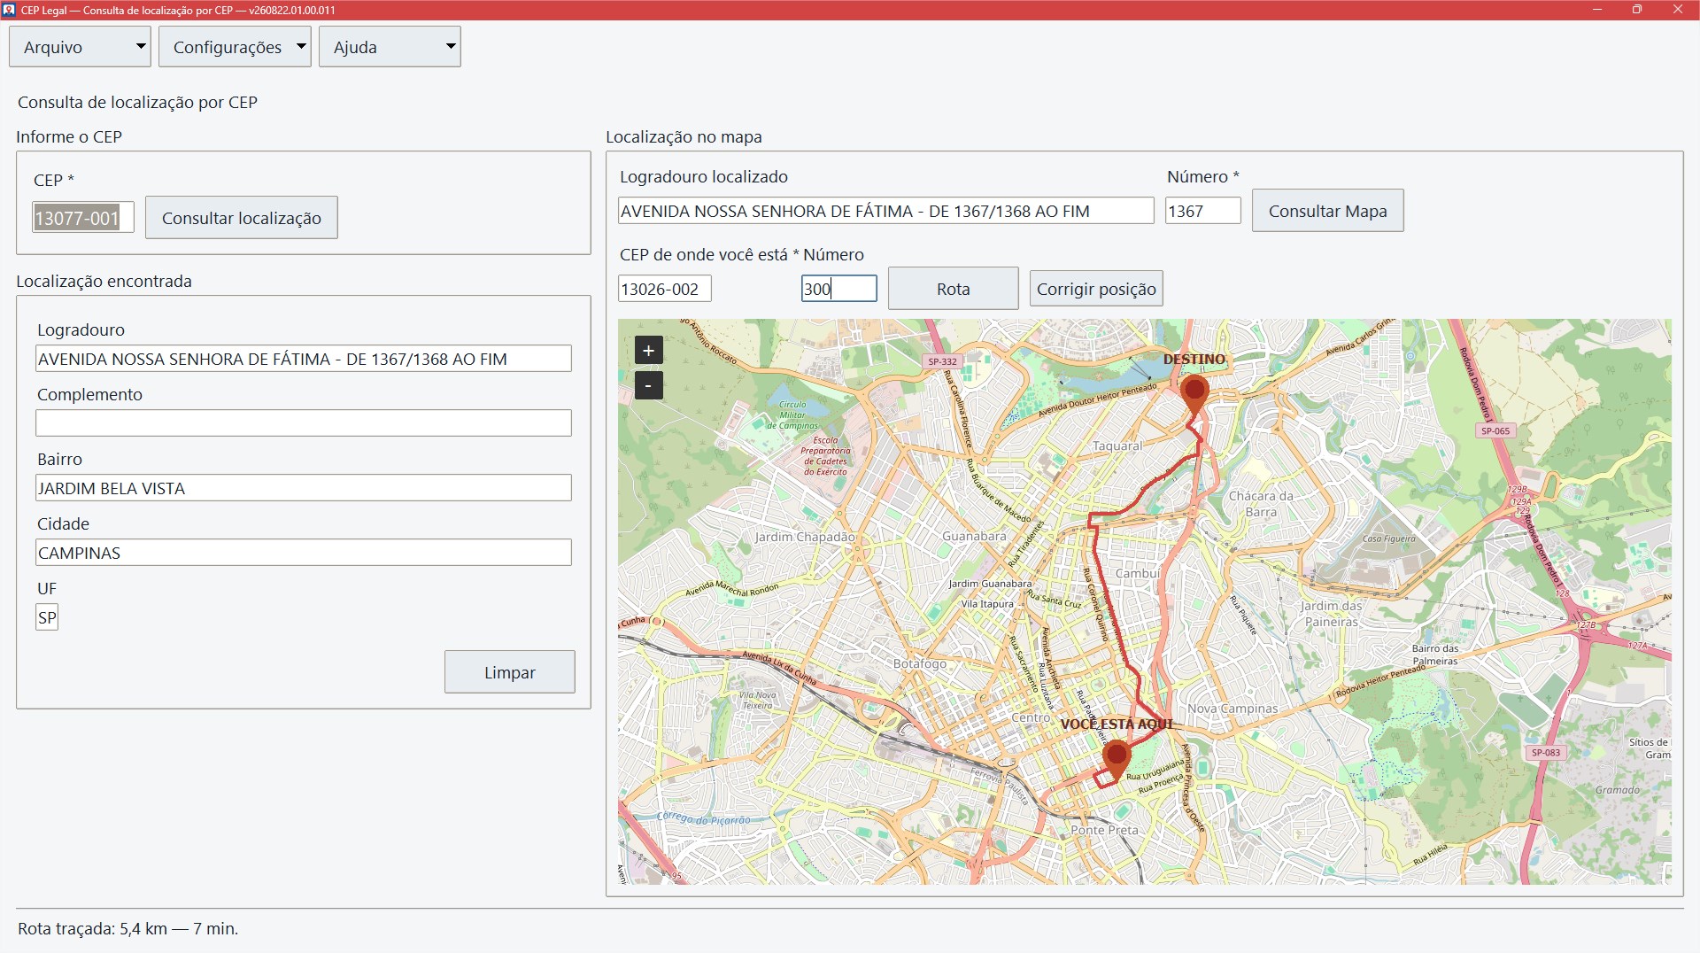This screenshot has width=1700, height=953.
Task: Click the Consultar localização button
Action: click(242, 218)
